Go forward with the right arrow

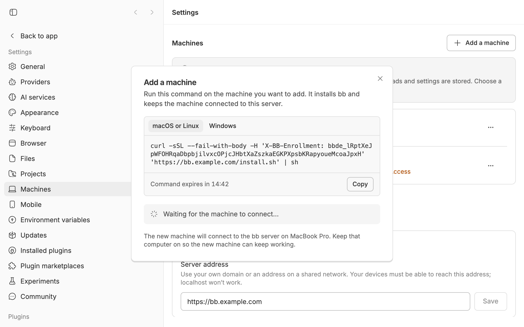(x=152, y=12)
